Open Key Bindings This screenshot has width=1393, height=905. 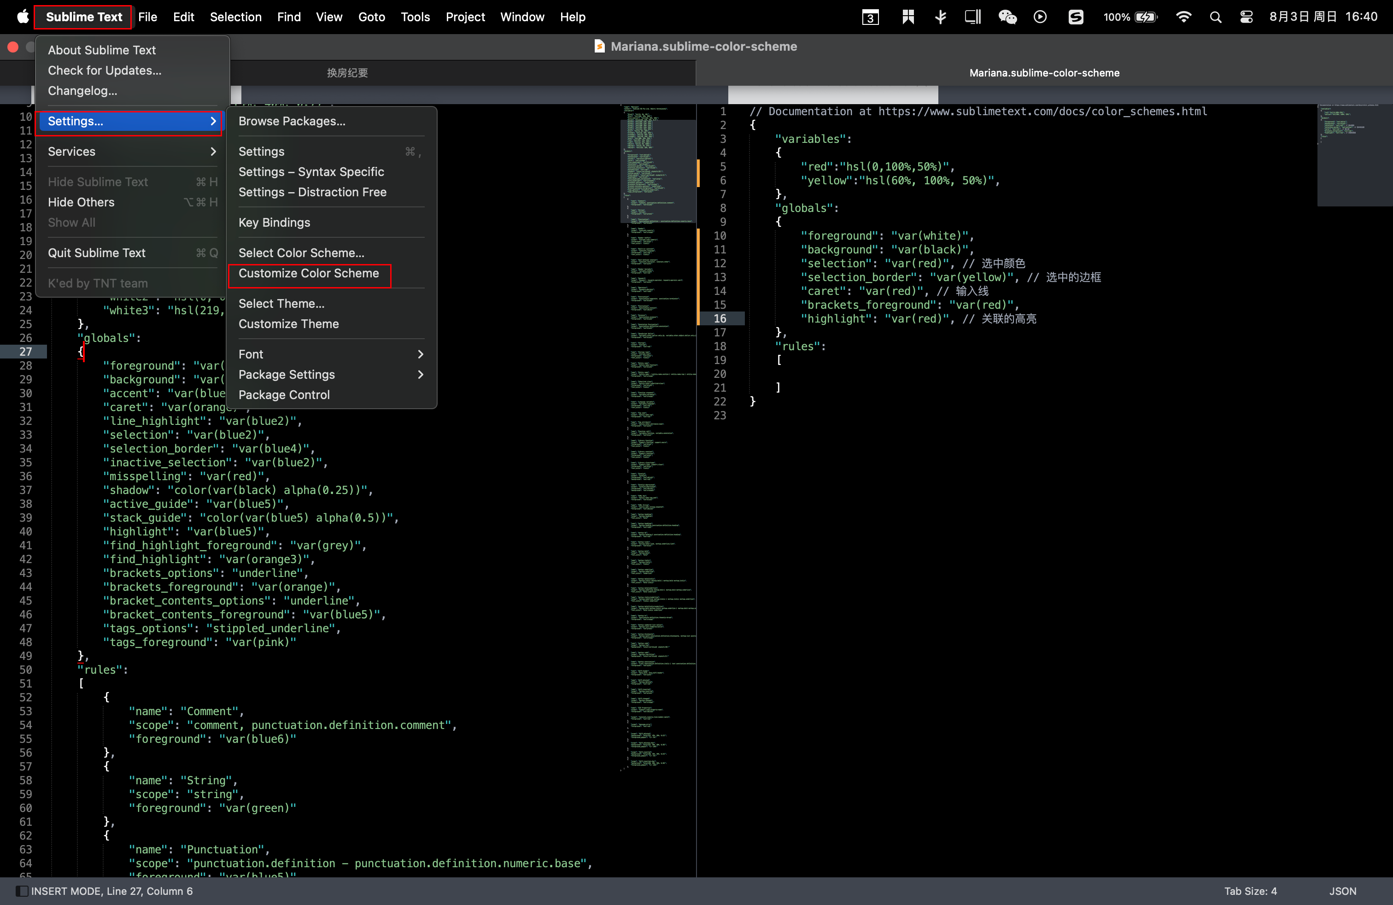pos(331,223)
